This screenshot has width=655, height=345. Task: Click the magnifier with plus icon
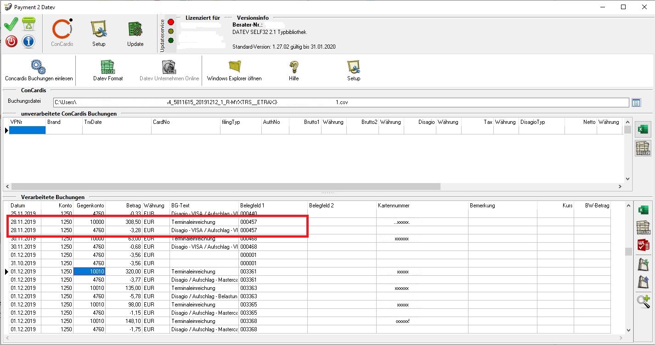(643, 301)
